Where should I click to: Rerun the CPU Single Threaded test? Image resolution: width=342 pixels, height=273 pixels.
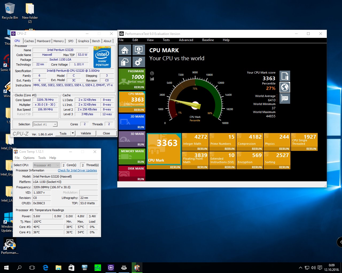pos(311,149)
